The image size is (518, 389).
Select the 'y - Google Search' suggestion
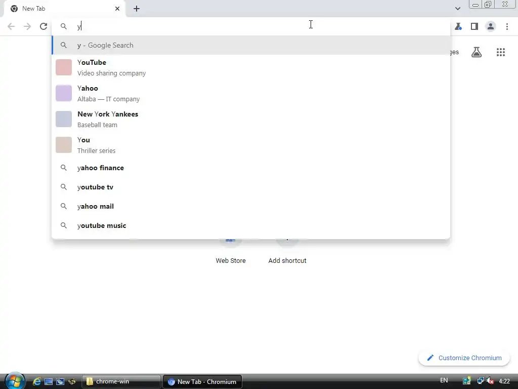tap(251, 45)
